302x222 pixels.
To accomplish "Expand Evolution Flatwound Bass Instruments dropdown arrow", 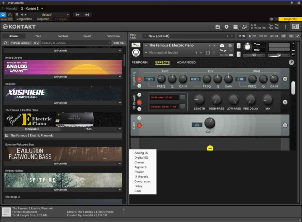I will point(120,164).
